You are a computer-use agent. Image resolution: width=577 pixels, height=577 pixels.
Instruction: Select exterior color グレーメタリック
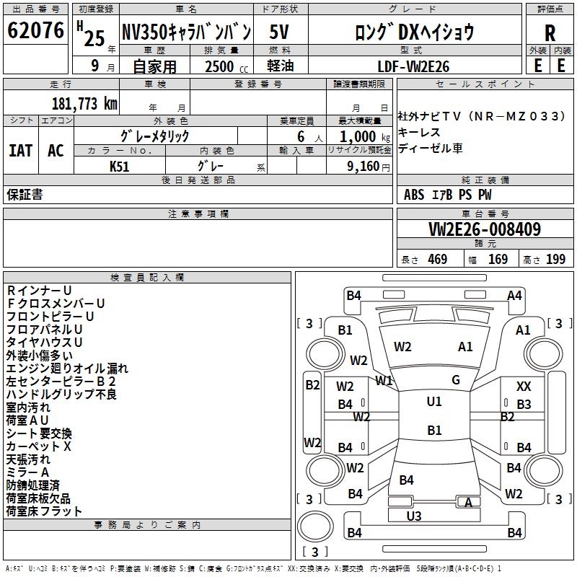tap(155, 136)
